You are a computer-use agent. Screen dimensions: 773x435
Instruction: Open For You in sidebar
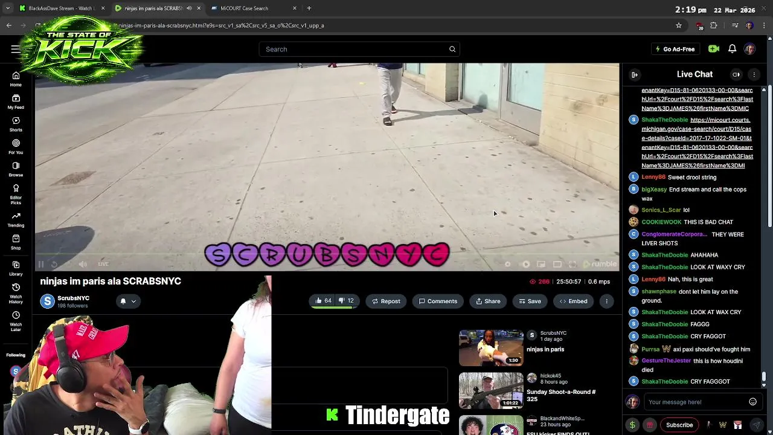click(16, 146)
